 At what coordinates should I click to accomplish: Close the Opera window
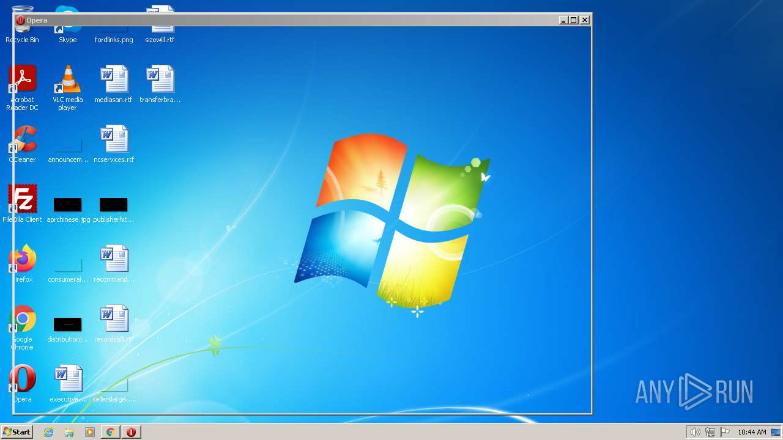(x=585, y=20)
